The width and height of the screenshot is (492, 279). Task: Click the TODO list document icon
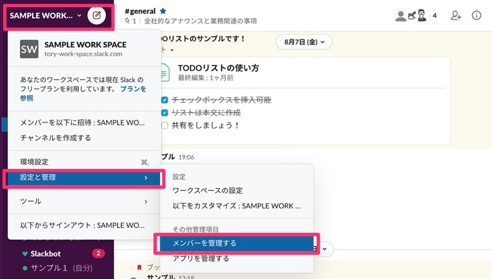pos(164,73)
